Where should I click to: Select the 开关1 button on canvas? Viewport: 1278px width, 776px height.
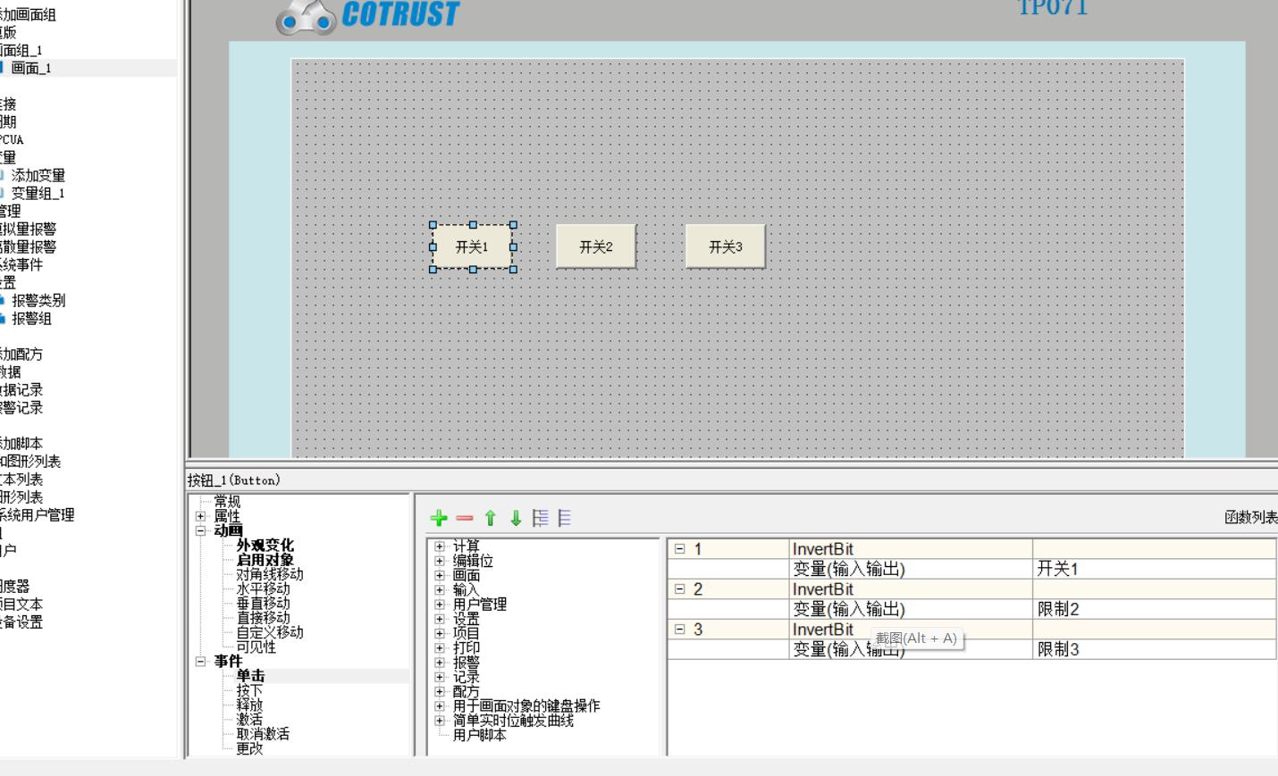[473, 246]
